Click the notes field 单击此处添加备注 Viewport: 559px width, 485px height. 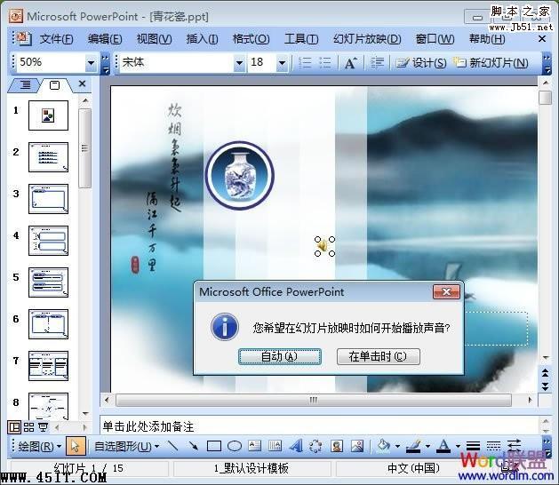[319, 426]
